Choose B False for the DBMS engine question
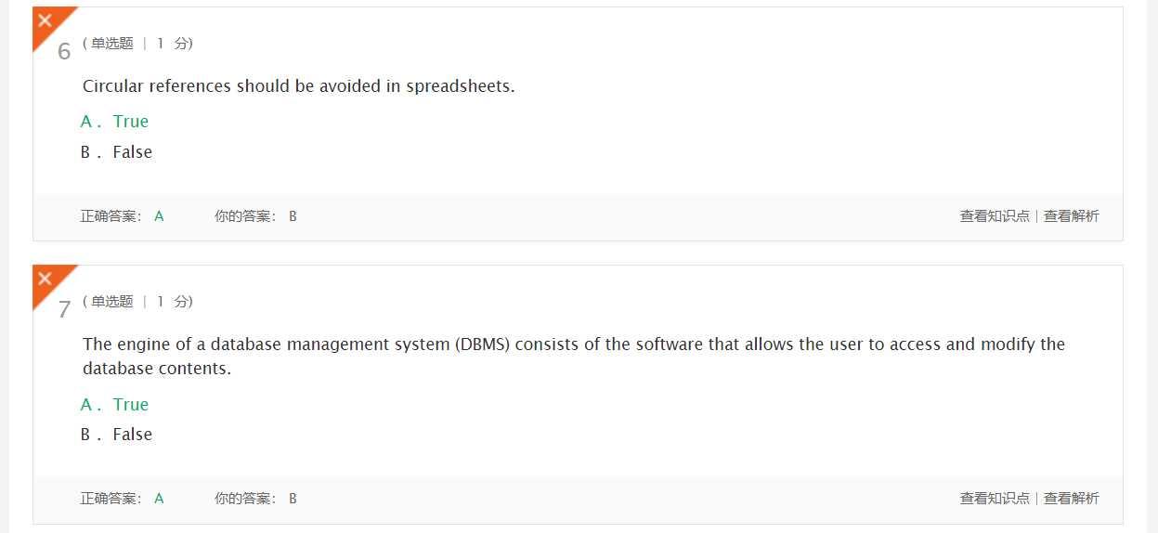Viewport: 1158px width, 533px height. [116, 435]
